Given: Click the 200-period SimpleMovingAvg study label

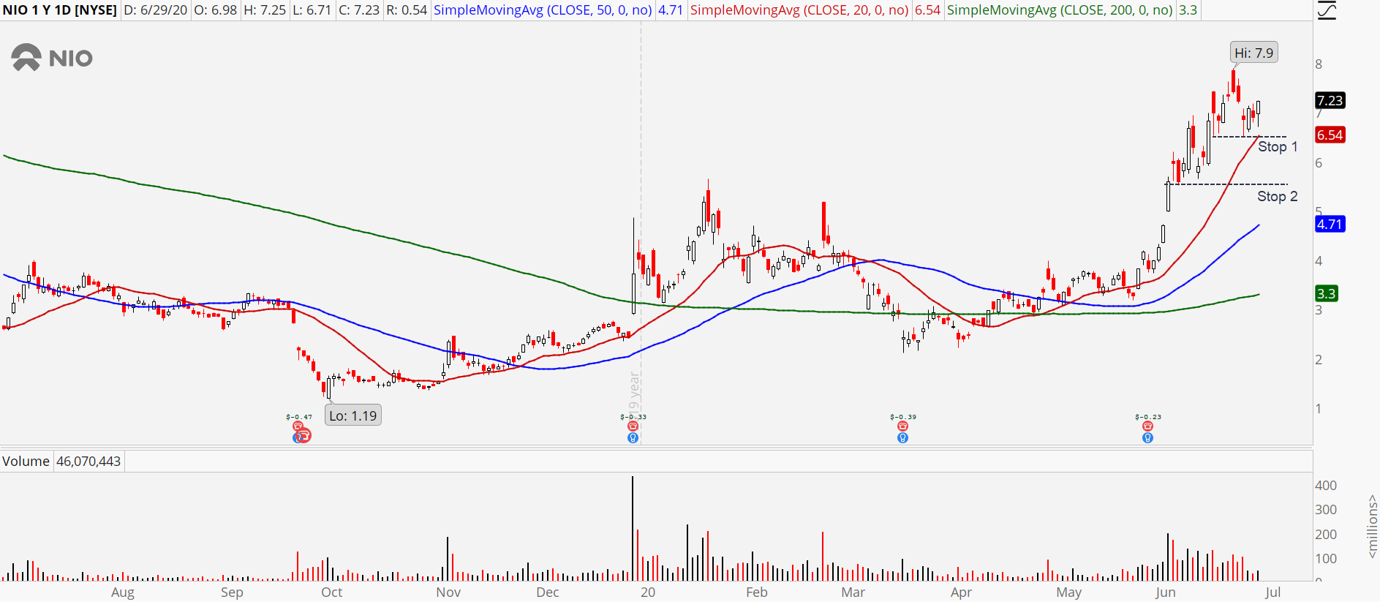Looking at the screenshot, I should (x=1060, y=10).
